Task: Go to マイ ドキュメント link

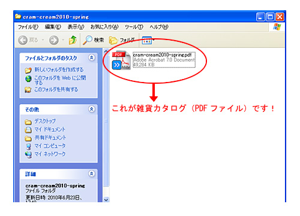Action: tap(50, 129)
